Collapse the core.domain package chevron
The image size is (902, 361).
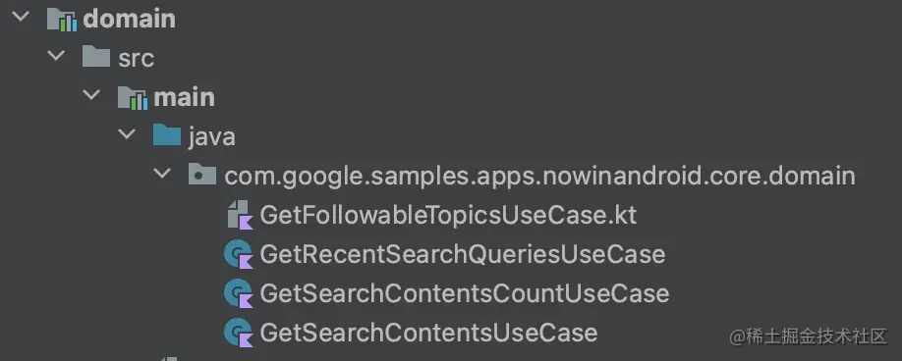tap(163, 173)
